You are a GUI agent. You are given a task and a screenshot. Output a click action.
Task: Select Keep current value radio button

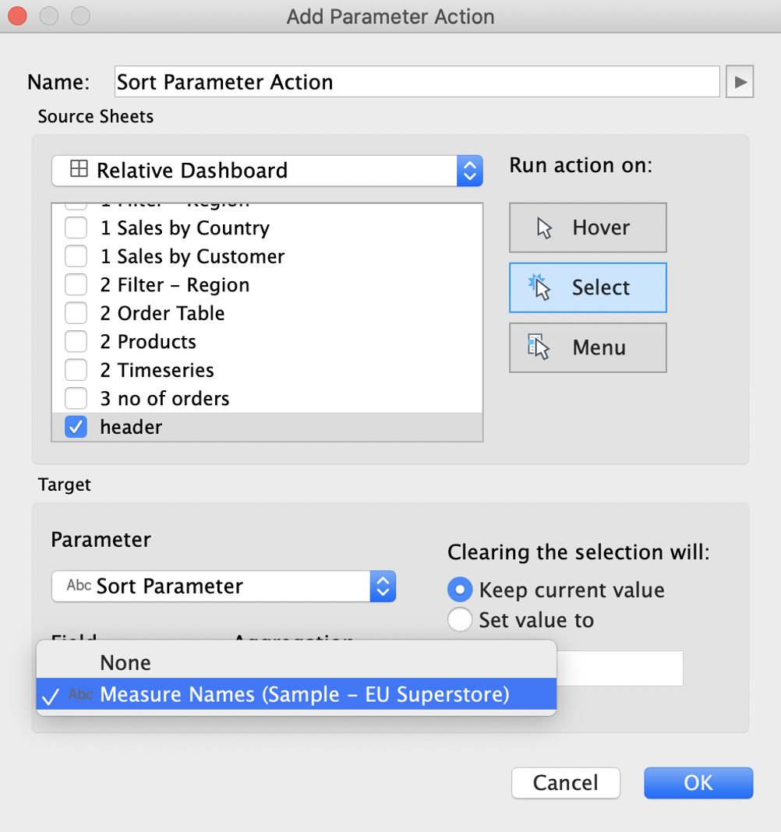[460, 590]
